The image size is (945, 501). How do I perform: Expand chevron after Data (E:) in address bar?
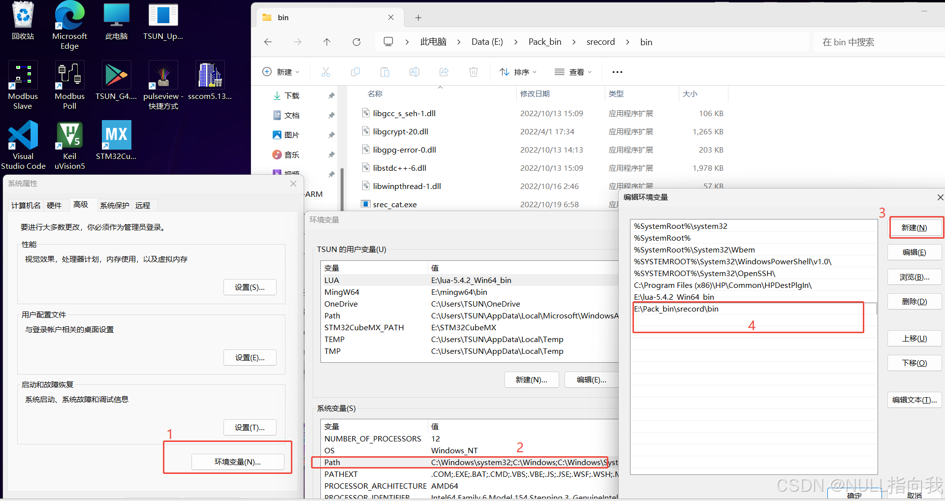516,42
